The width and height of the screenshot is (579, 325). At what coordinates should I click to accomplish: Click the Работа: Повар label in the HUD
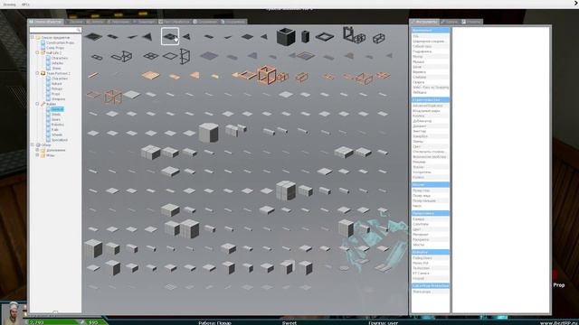[x=214, y=323]
